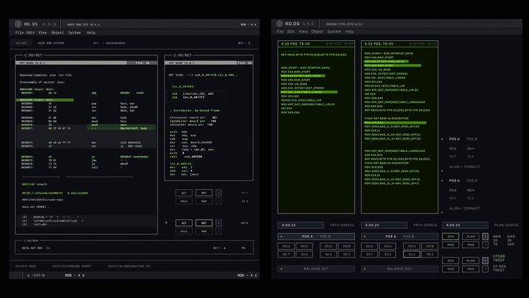Viewport: 529px width, 298px height.
Task: Click the PLAN button beside SEN
Action: [470, 236]
